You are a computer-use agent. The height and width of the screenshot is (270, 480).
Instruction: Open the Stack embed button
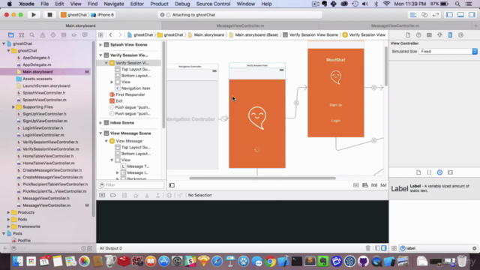tap(355, 185)
